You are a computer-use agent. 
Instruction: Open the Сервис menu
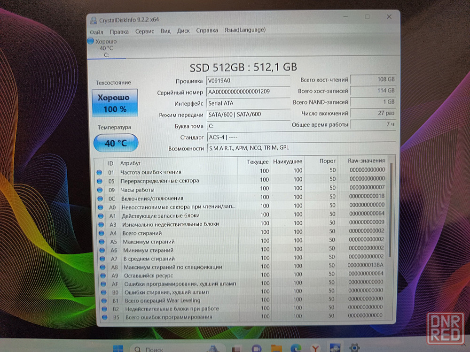tap(144, 31)
